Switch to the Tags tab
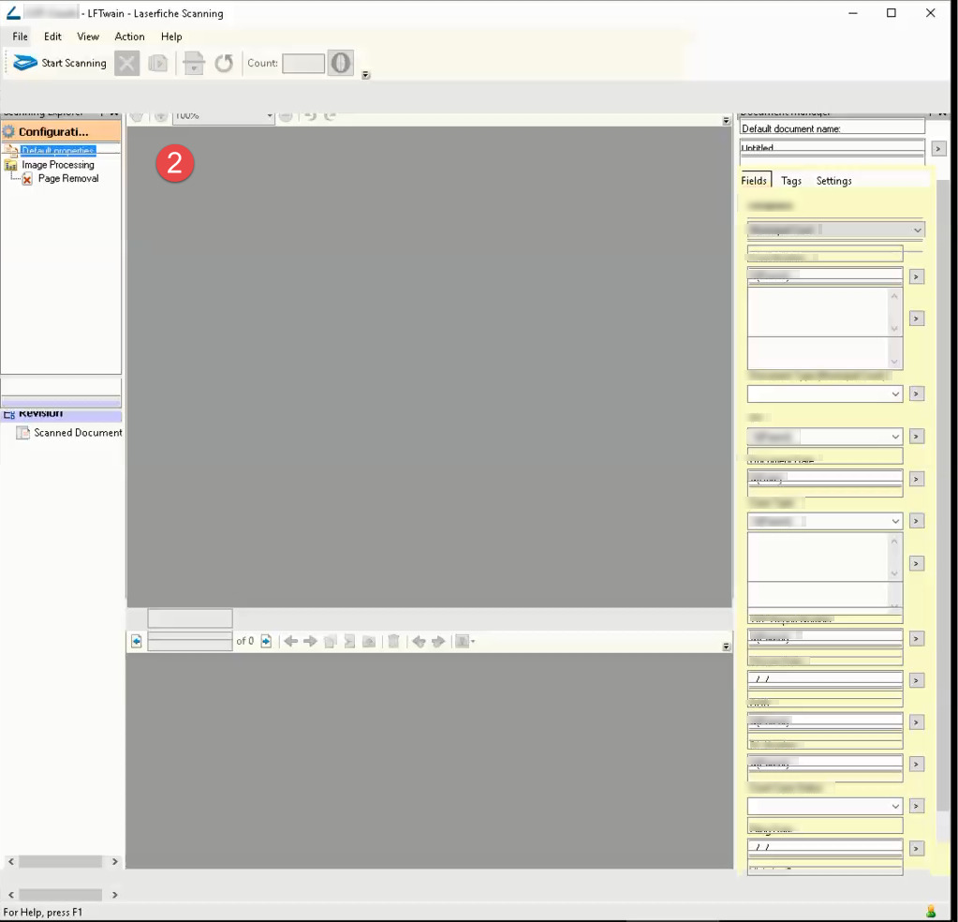This screenshot has width=958, height=922. [x=791, y=181]
